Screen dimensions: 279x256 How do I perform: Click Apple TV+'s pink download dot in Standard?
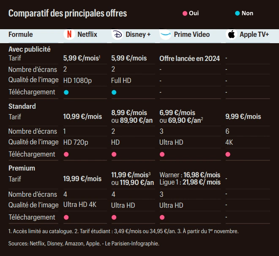(x=228, y=154)
